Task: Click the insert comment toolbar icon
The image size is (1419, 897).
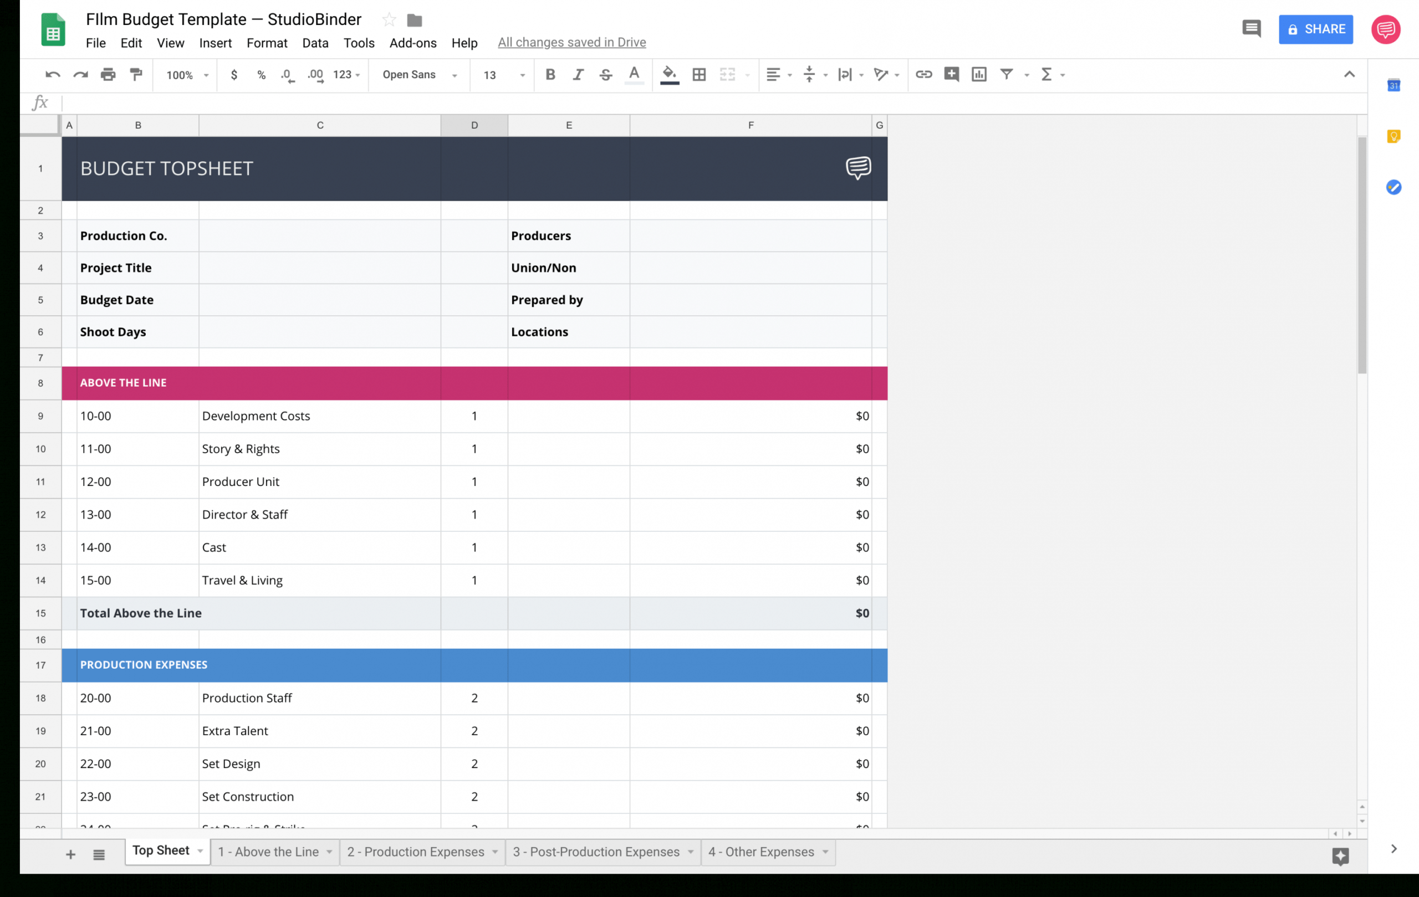Action: click(x=951, y=74)
